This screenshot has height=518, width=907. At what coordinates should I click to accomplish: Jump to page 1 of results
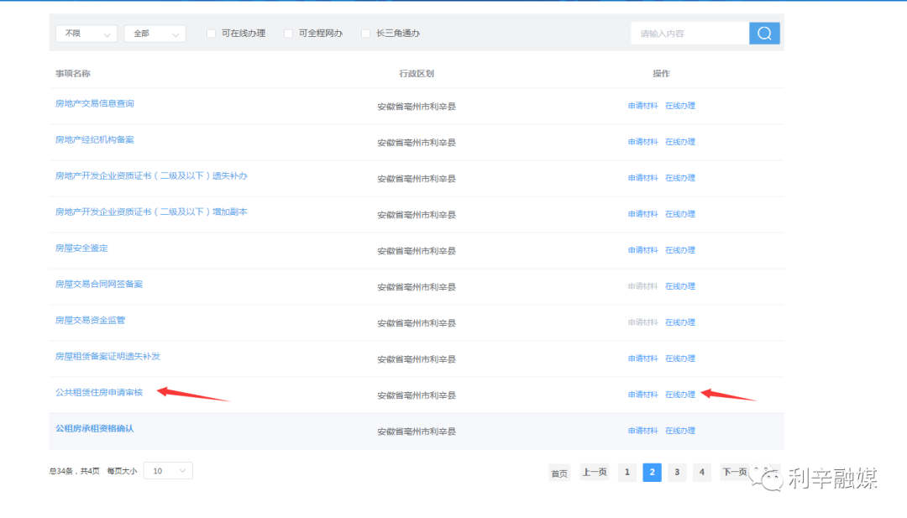click(627, 473)
